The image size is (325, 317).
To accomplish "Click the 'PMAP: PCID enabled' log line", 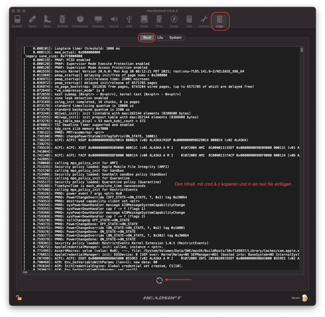I will click(57, 60).
